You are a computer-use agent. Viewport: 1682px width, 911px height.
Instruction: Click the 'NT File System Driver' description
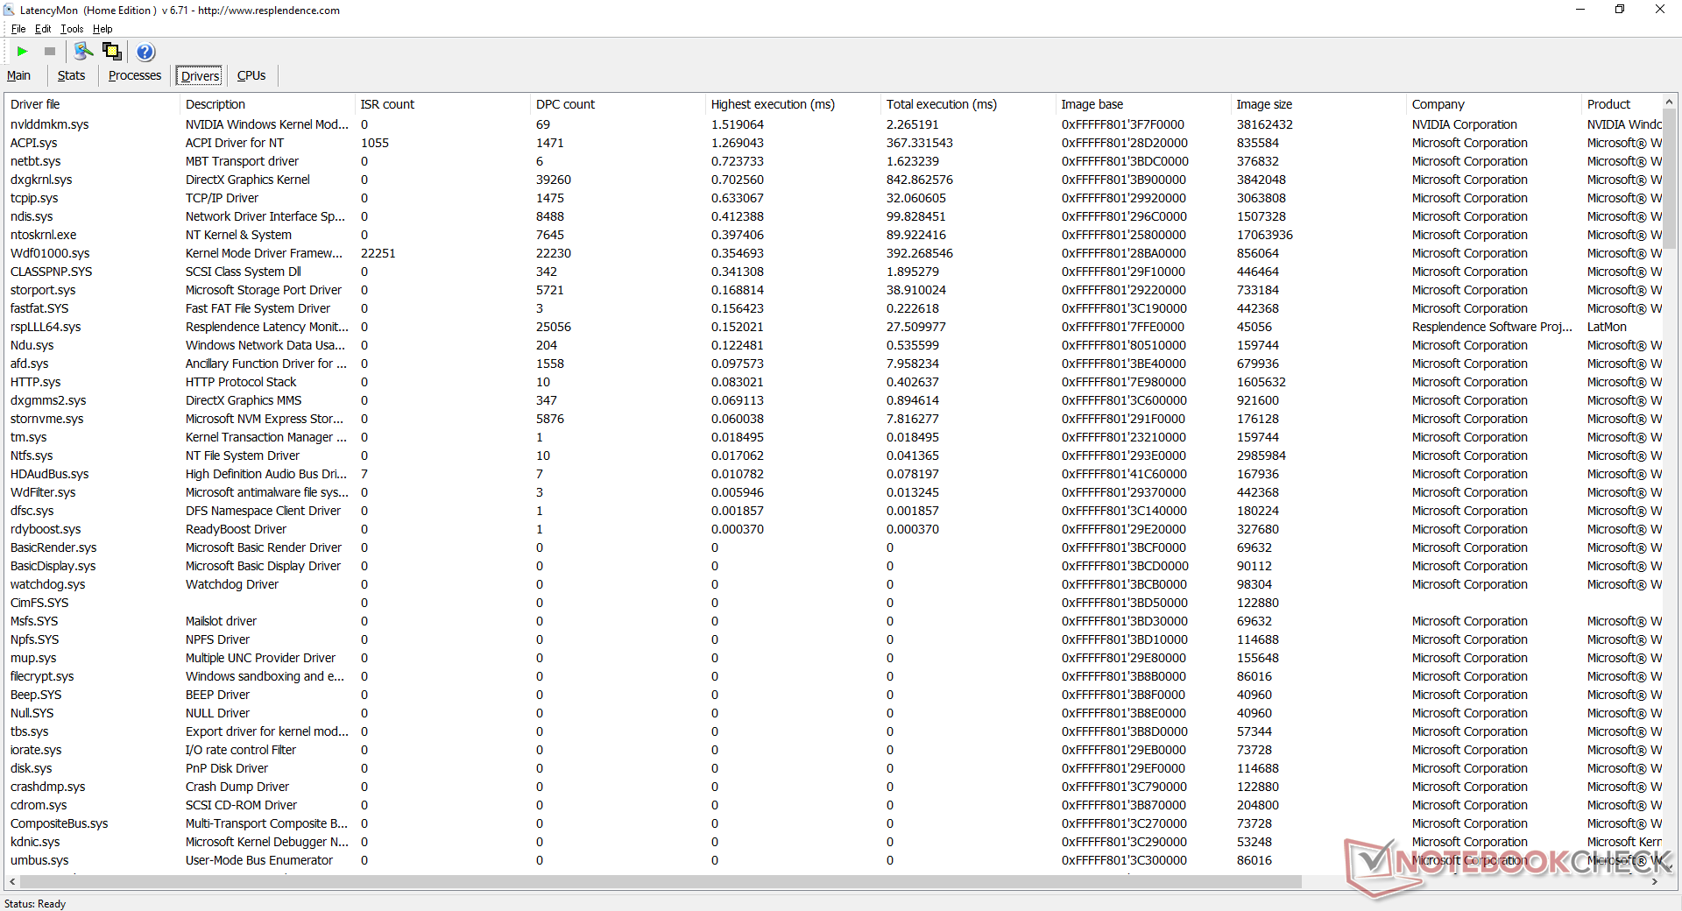click(x=243, y=455)
